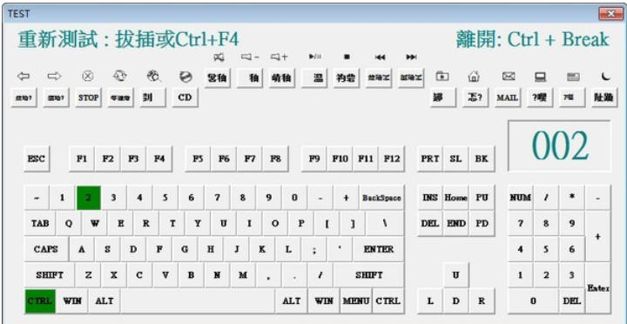Click the BK break key

pos(482,159)
